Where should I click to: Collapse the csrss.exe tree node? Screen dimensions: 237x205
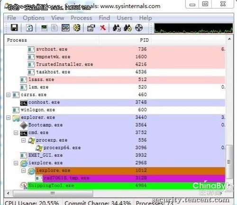[x=8, y=95]
